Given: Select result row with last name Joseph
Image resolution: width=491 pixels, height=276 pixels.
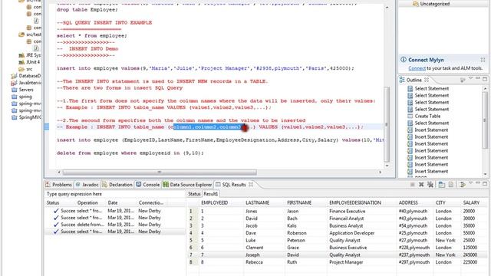Looking at the screenshot, I should coord(337,255).
